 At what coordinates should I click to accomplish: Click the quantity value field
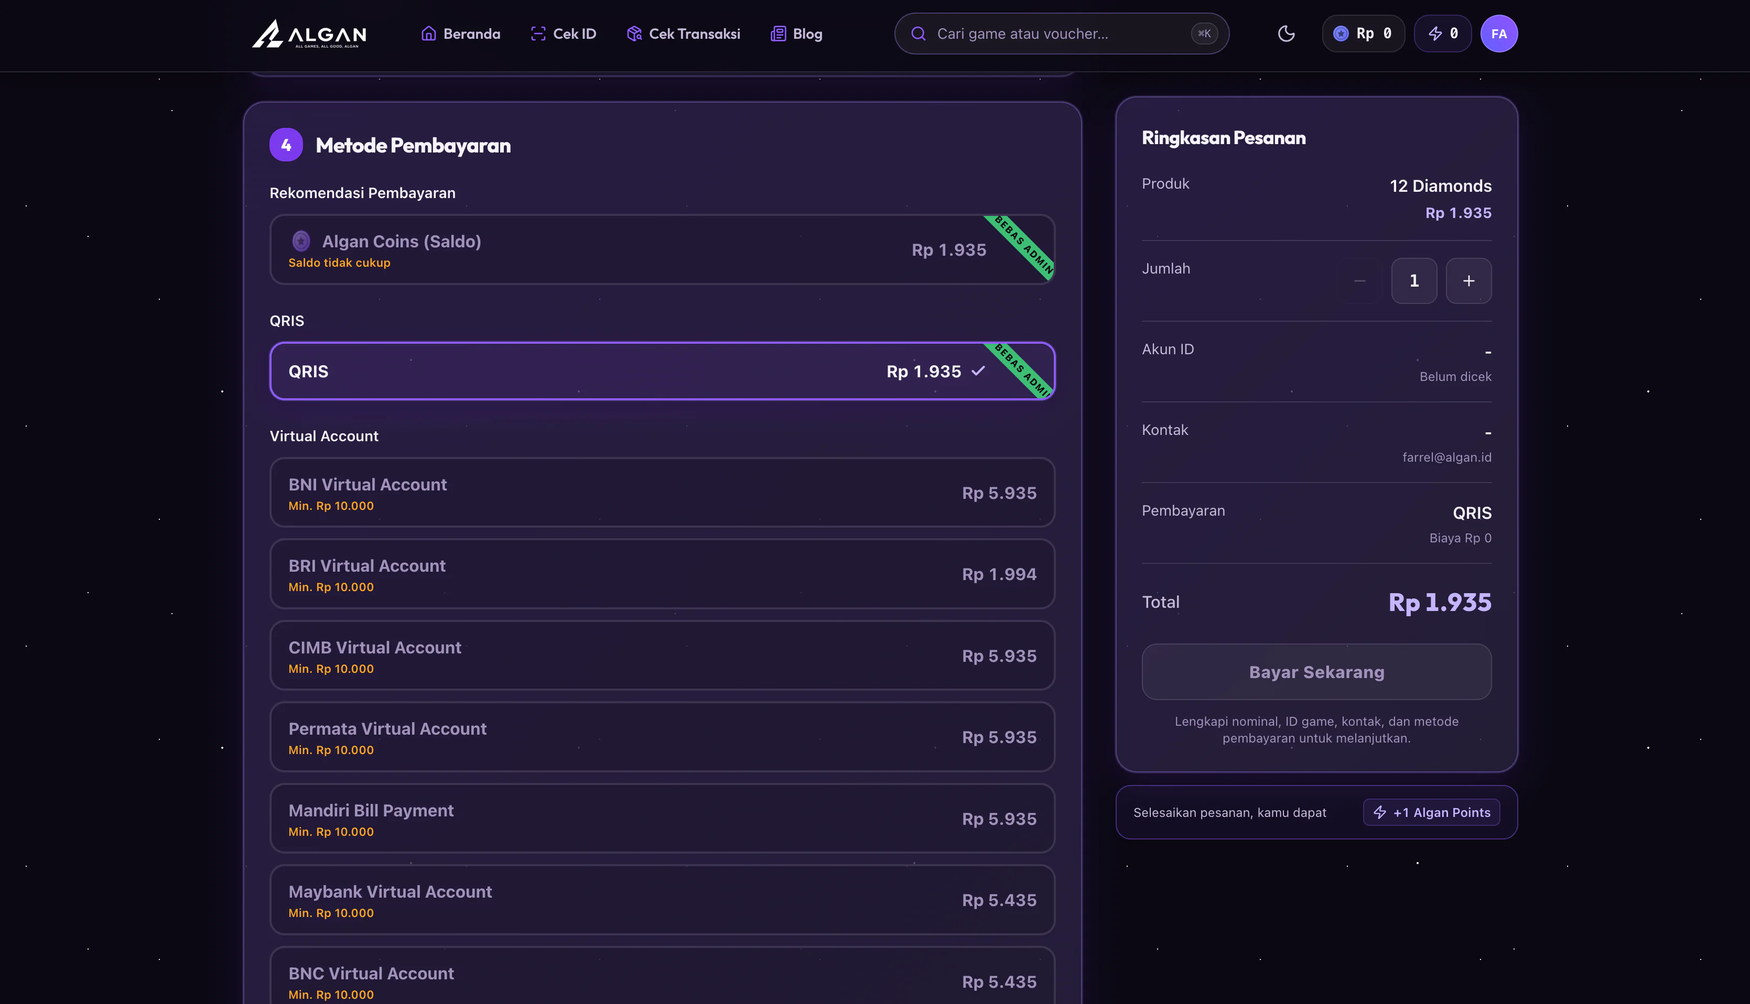tap(1414, 281)
